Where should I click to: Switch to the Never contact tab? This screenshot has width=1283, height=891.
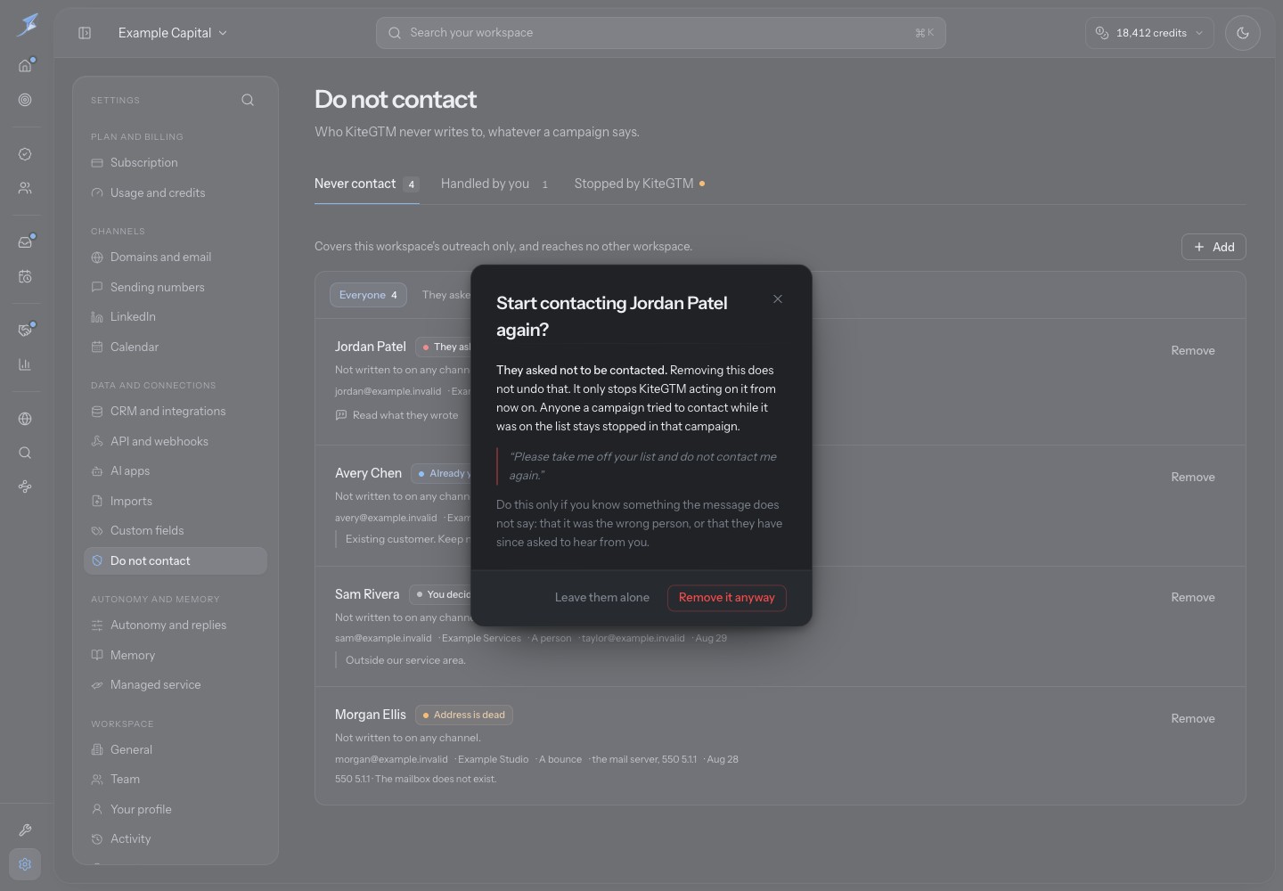point(366,184)
